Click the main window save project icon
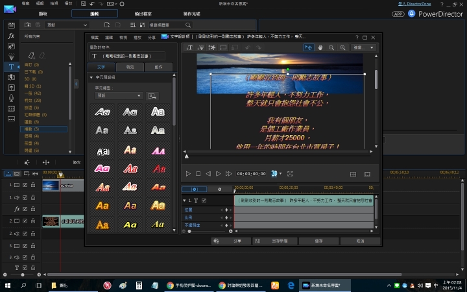Viewport: 467px width, 292px height. coord(84,4)
